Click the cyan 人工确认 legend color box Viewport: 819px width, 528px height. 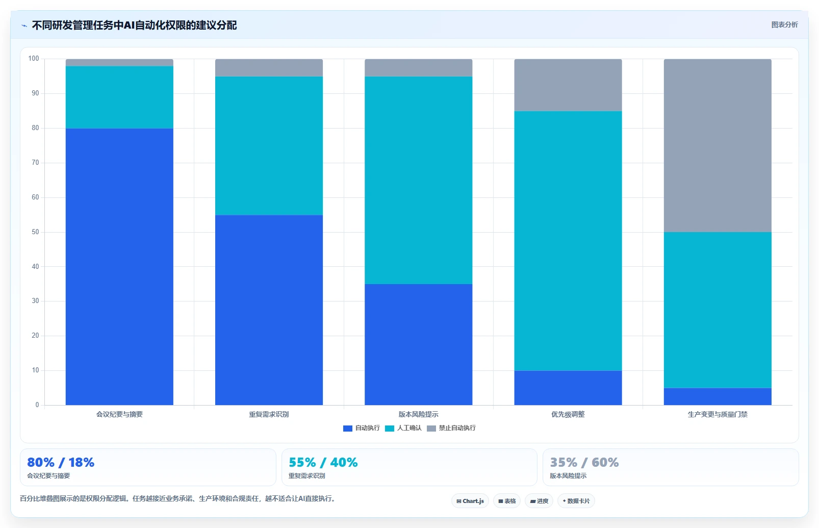click(390, 429)
